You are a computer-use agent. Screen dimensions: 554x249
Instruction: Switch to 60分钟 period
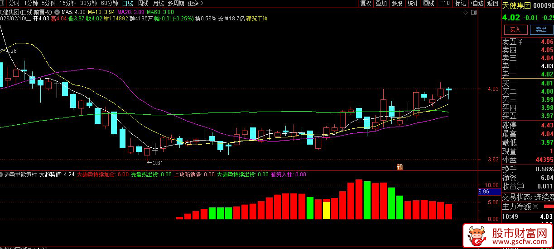tap(110, 3)
